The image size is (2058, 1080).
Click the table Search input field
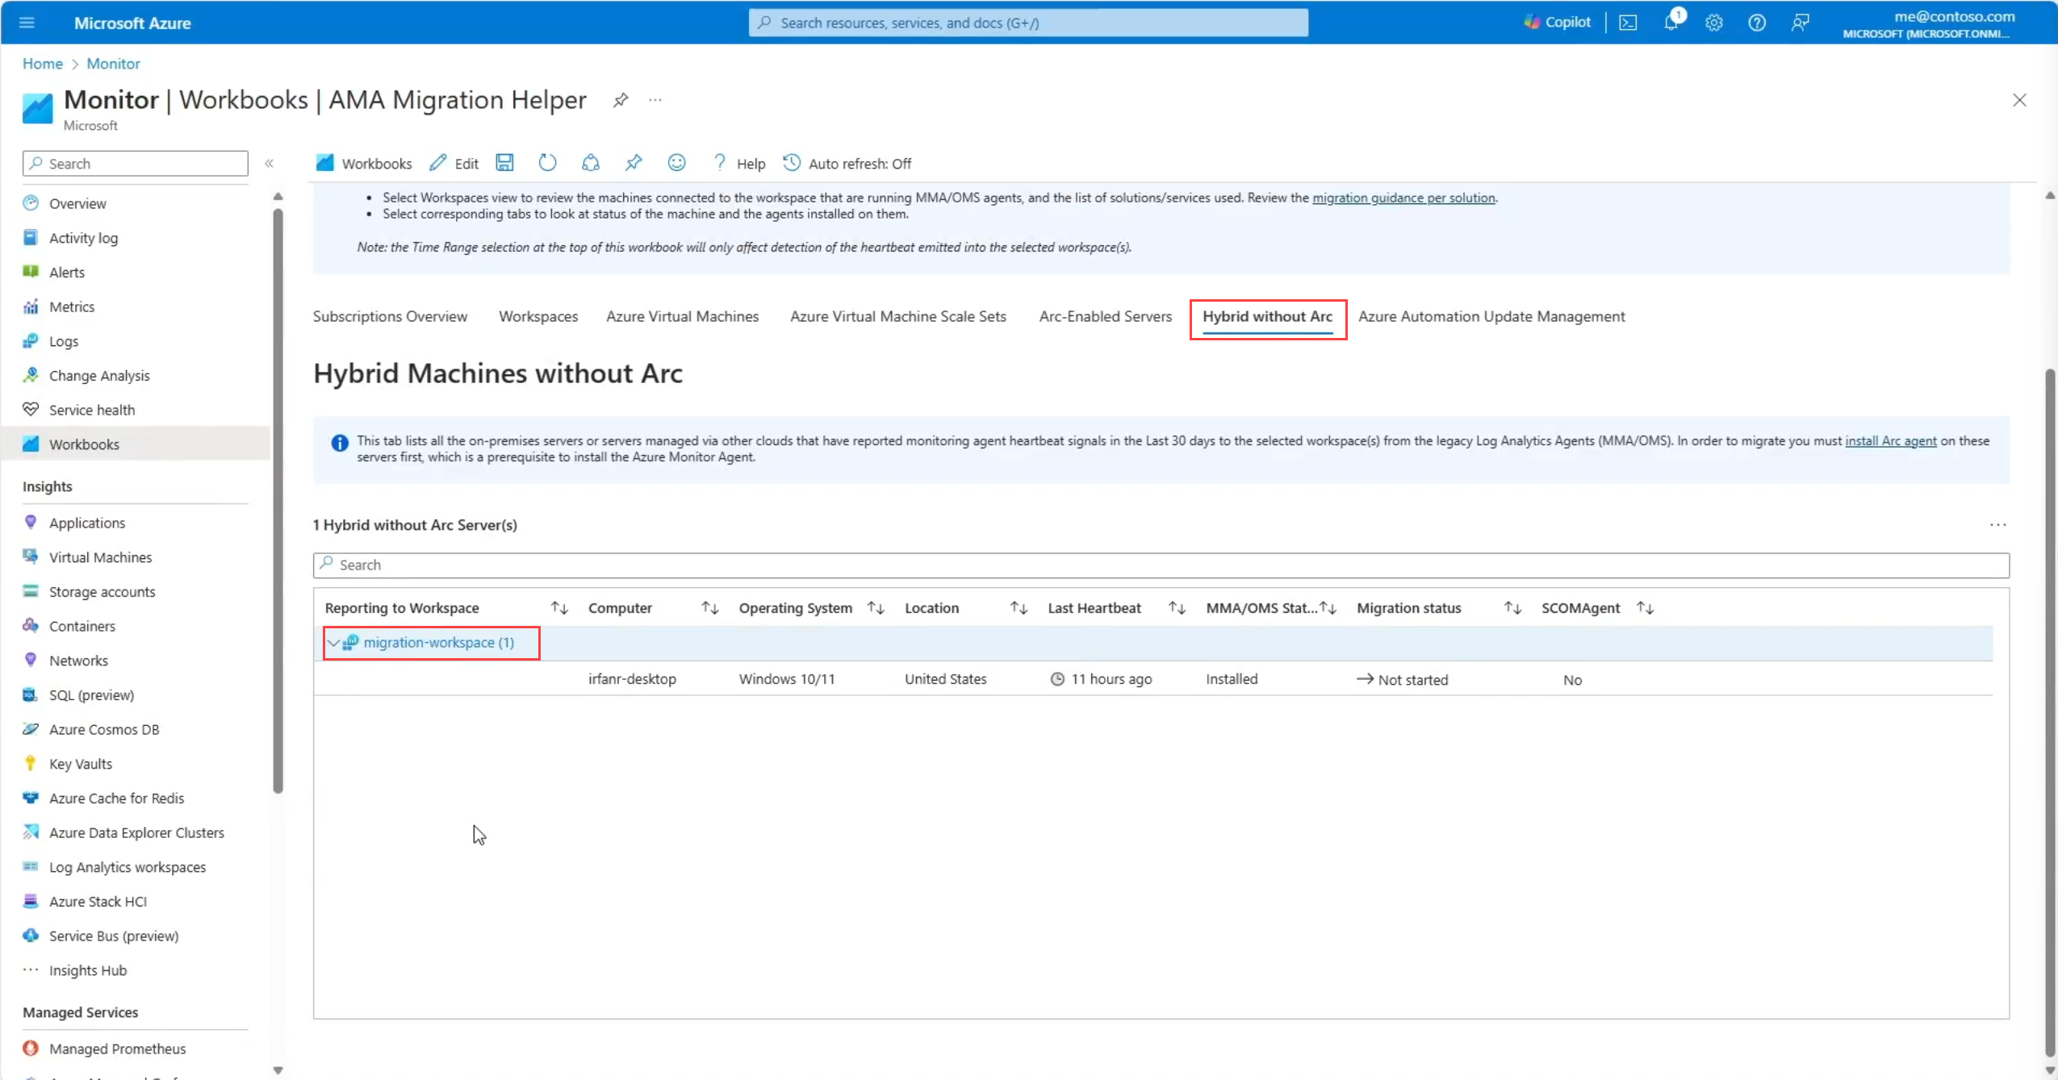1161,565
